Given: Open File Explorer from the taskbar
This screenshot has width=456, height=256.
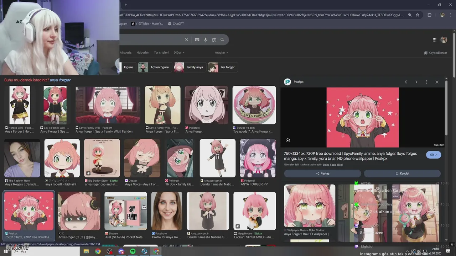Looking at the screenshot, I should point(86,251).
